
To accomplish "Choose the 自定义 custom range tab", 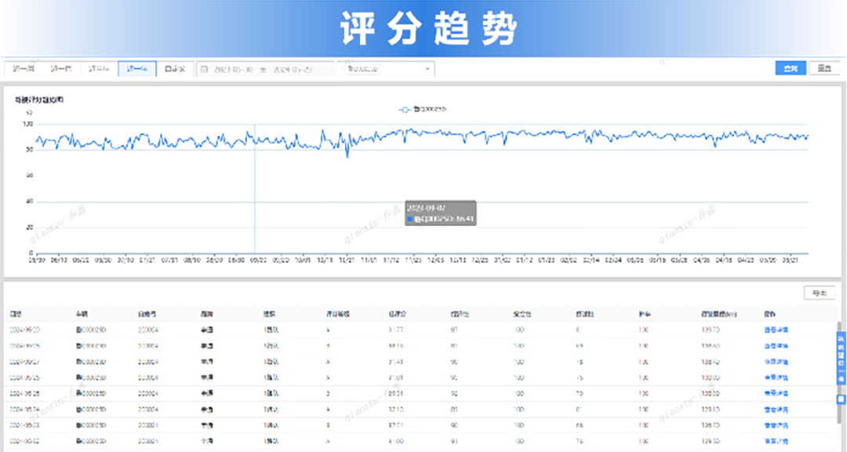I will (x=175, y=69).
